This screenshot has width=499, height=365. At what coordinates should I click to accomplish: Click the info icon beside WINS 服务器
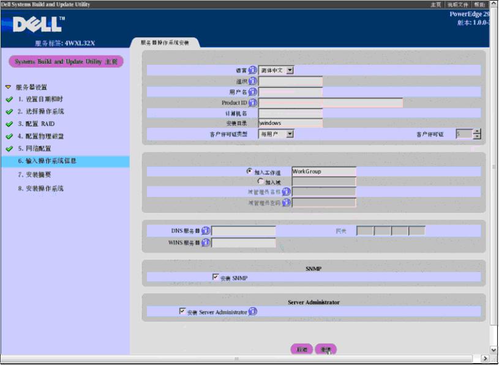(x=206, y=243)
